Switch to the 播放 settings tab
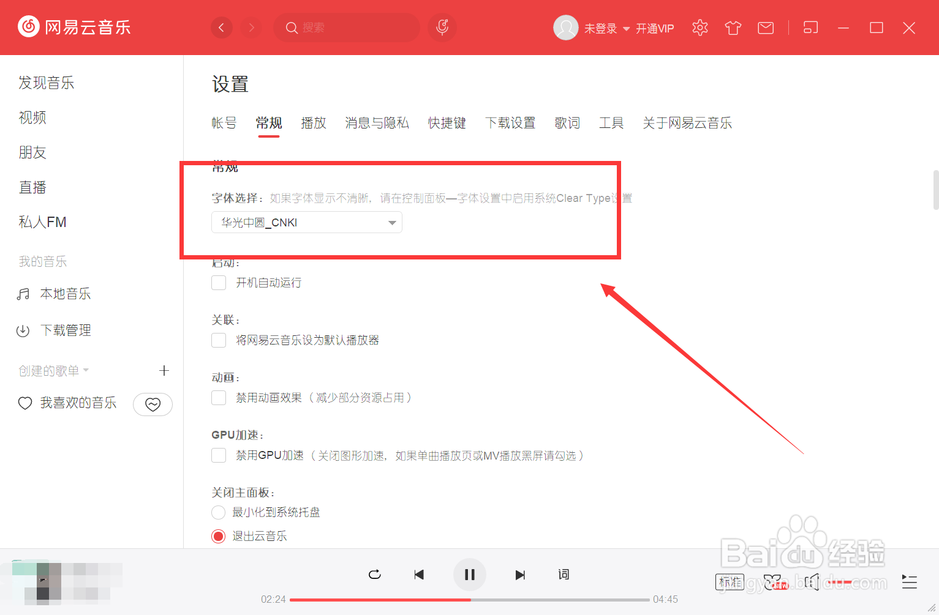The height and width of the screenshot is (615, 939). (314, 123)
